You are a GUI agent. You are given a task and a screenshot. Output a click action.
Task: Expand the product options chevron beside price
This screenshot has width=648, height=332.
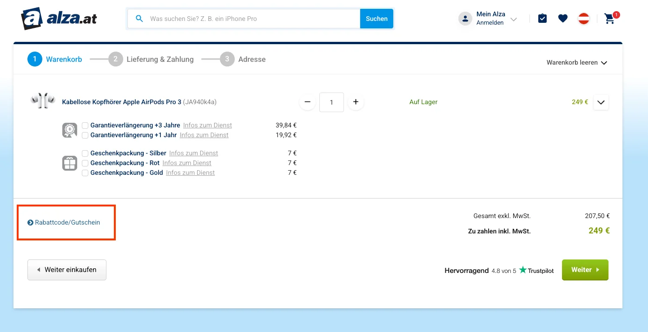[x=601, y=102]
